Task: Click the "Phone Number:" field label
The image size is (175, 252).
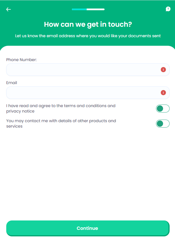Action: (x=22, y=60)
